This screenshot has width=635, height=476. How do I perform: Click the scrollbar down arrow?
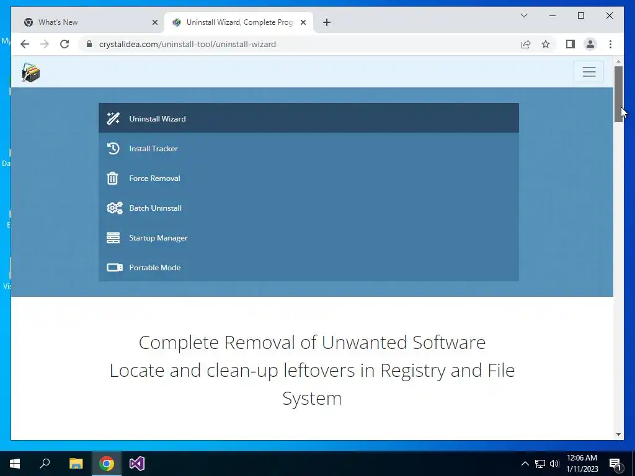[x=618, y=434]
